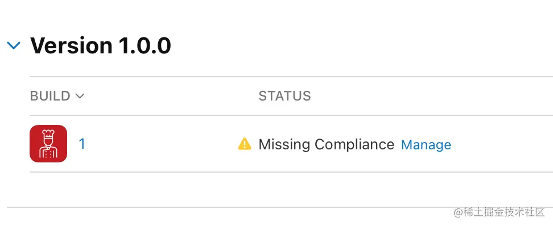Click the watermark text in the corner
The width and height of the screenshot is (553, 226).
500,212
